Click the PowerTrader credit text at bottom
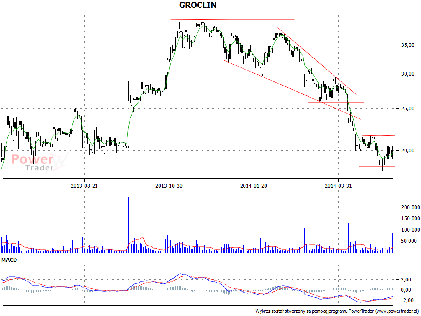The image size is (421, 316). (x=337, y=311)
